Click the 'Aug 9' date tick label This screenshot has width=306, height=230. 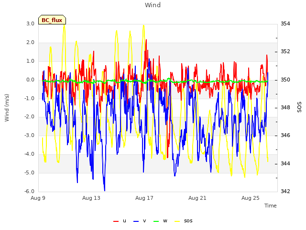pos(38,198)
